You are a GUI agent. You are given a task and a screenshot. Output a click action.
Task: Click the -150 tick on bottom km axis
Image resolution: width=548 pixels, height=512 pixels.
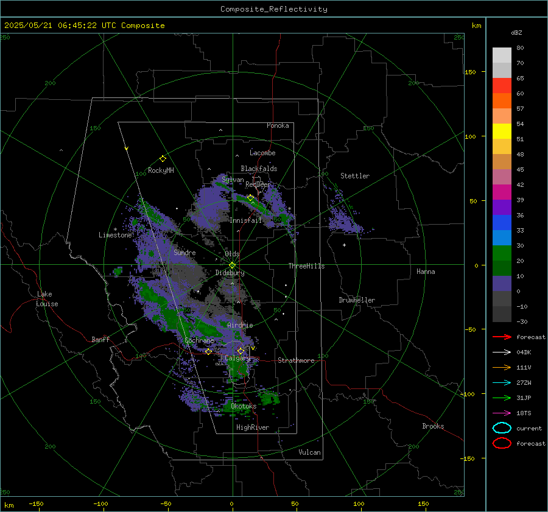pos(36,503)
